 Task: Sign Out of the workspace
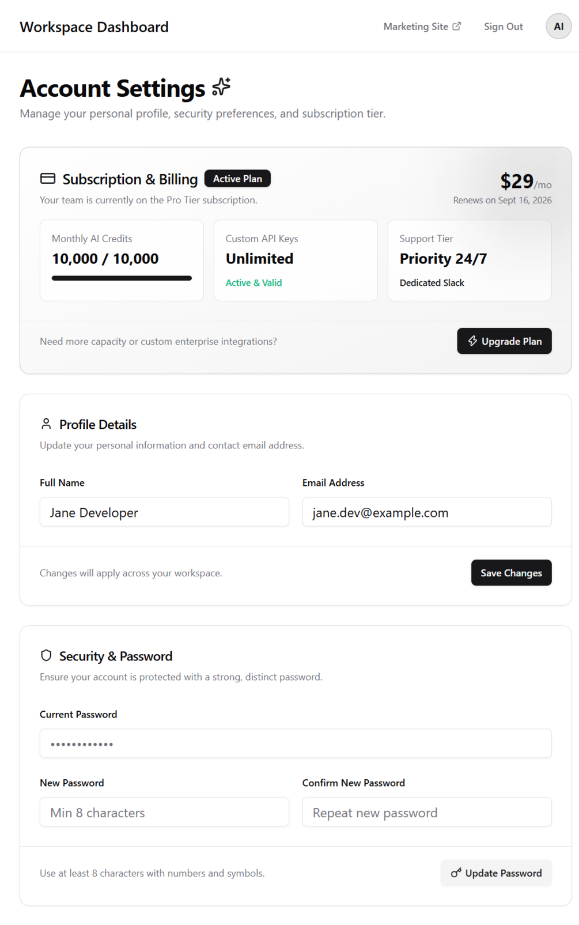(504, 27)
